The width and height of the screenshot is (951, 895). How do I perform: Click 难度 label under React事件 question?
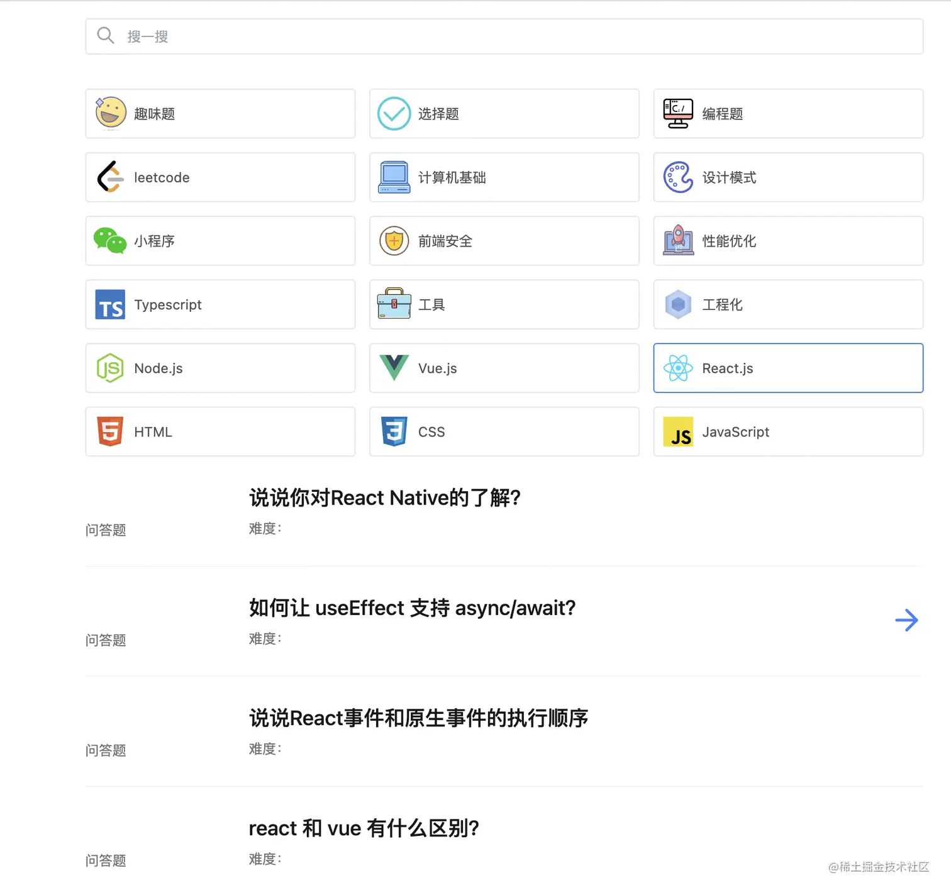265,748
